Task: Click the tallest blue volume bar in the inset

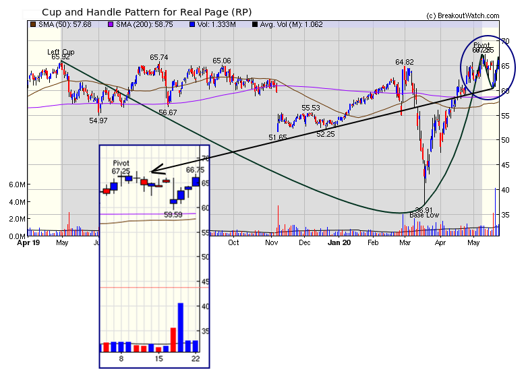Action: pyautogui.click(x=181, y=327)
